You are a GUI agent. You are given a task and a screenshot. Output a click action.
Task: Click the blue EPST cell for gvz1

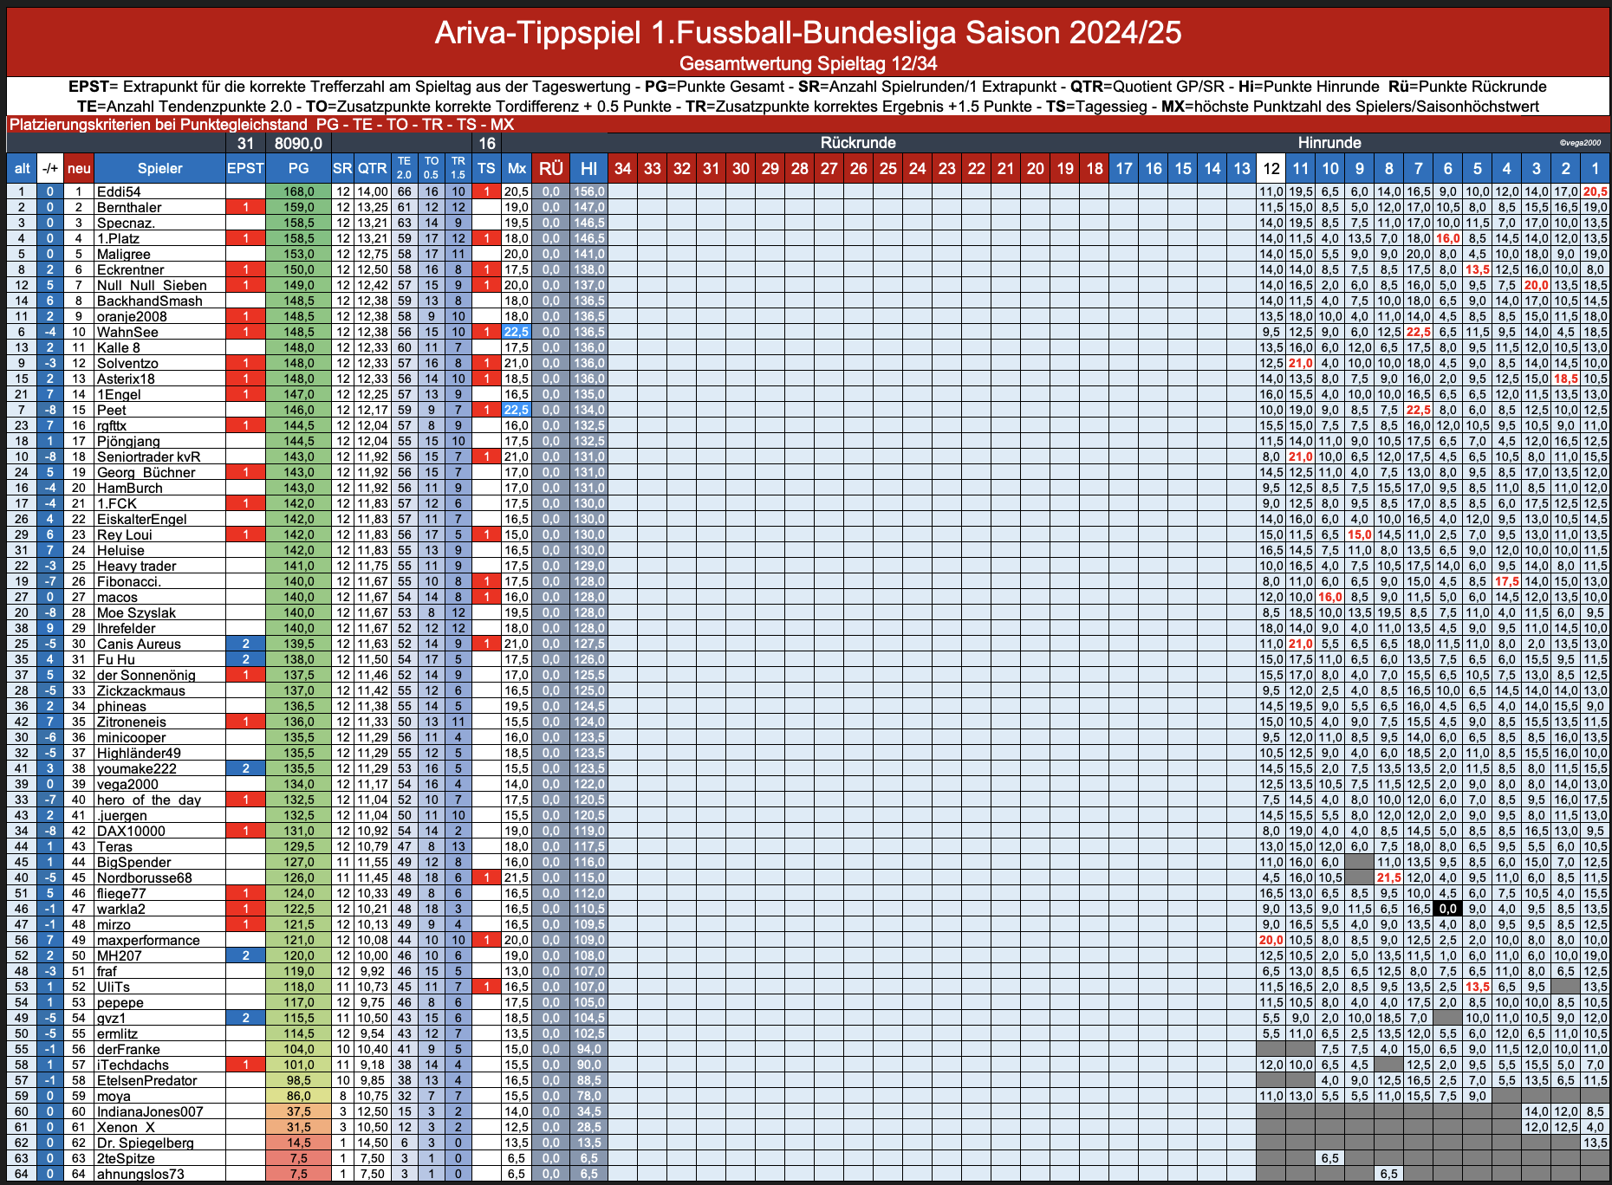click(245, 1018)
